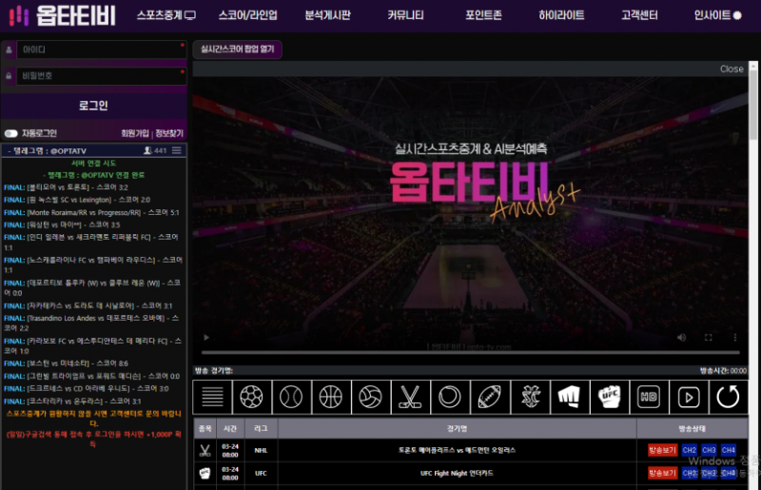The image size is (761, 490).
Task: Mute the video player volume
Action: tap(682, 337)
